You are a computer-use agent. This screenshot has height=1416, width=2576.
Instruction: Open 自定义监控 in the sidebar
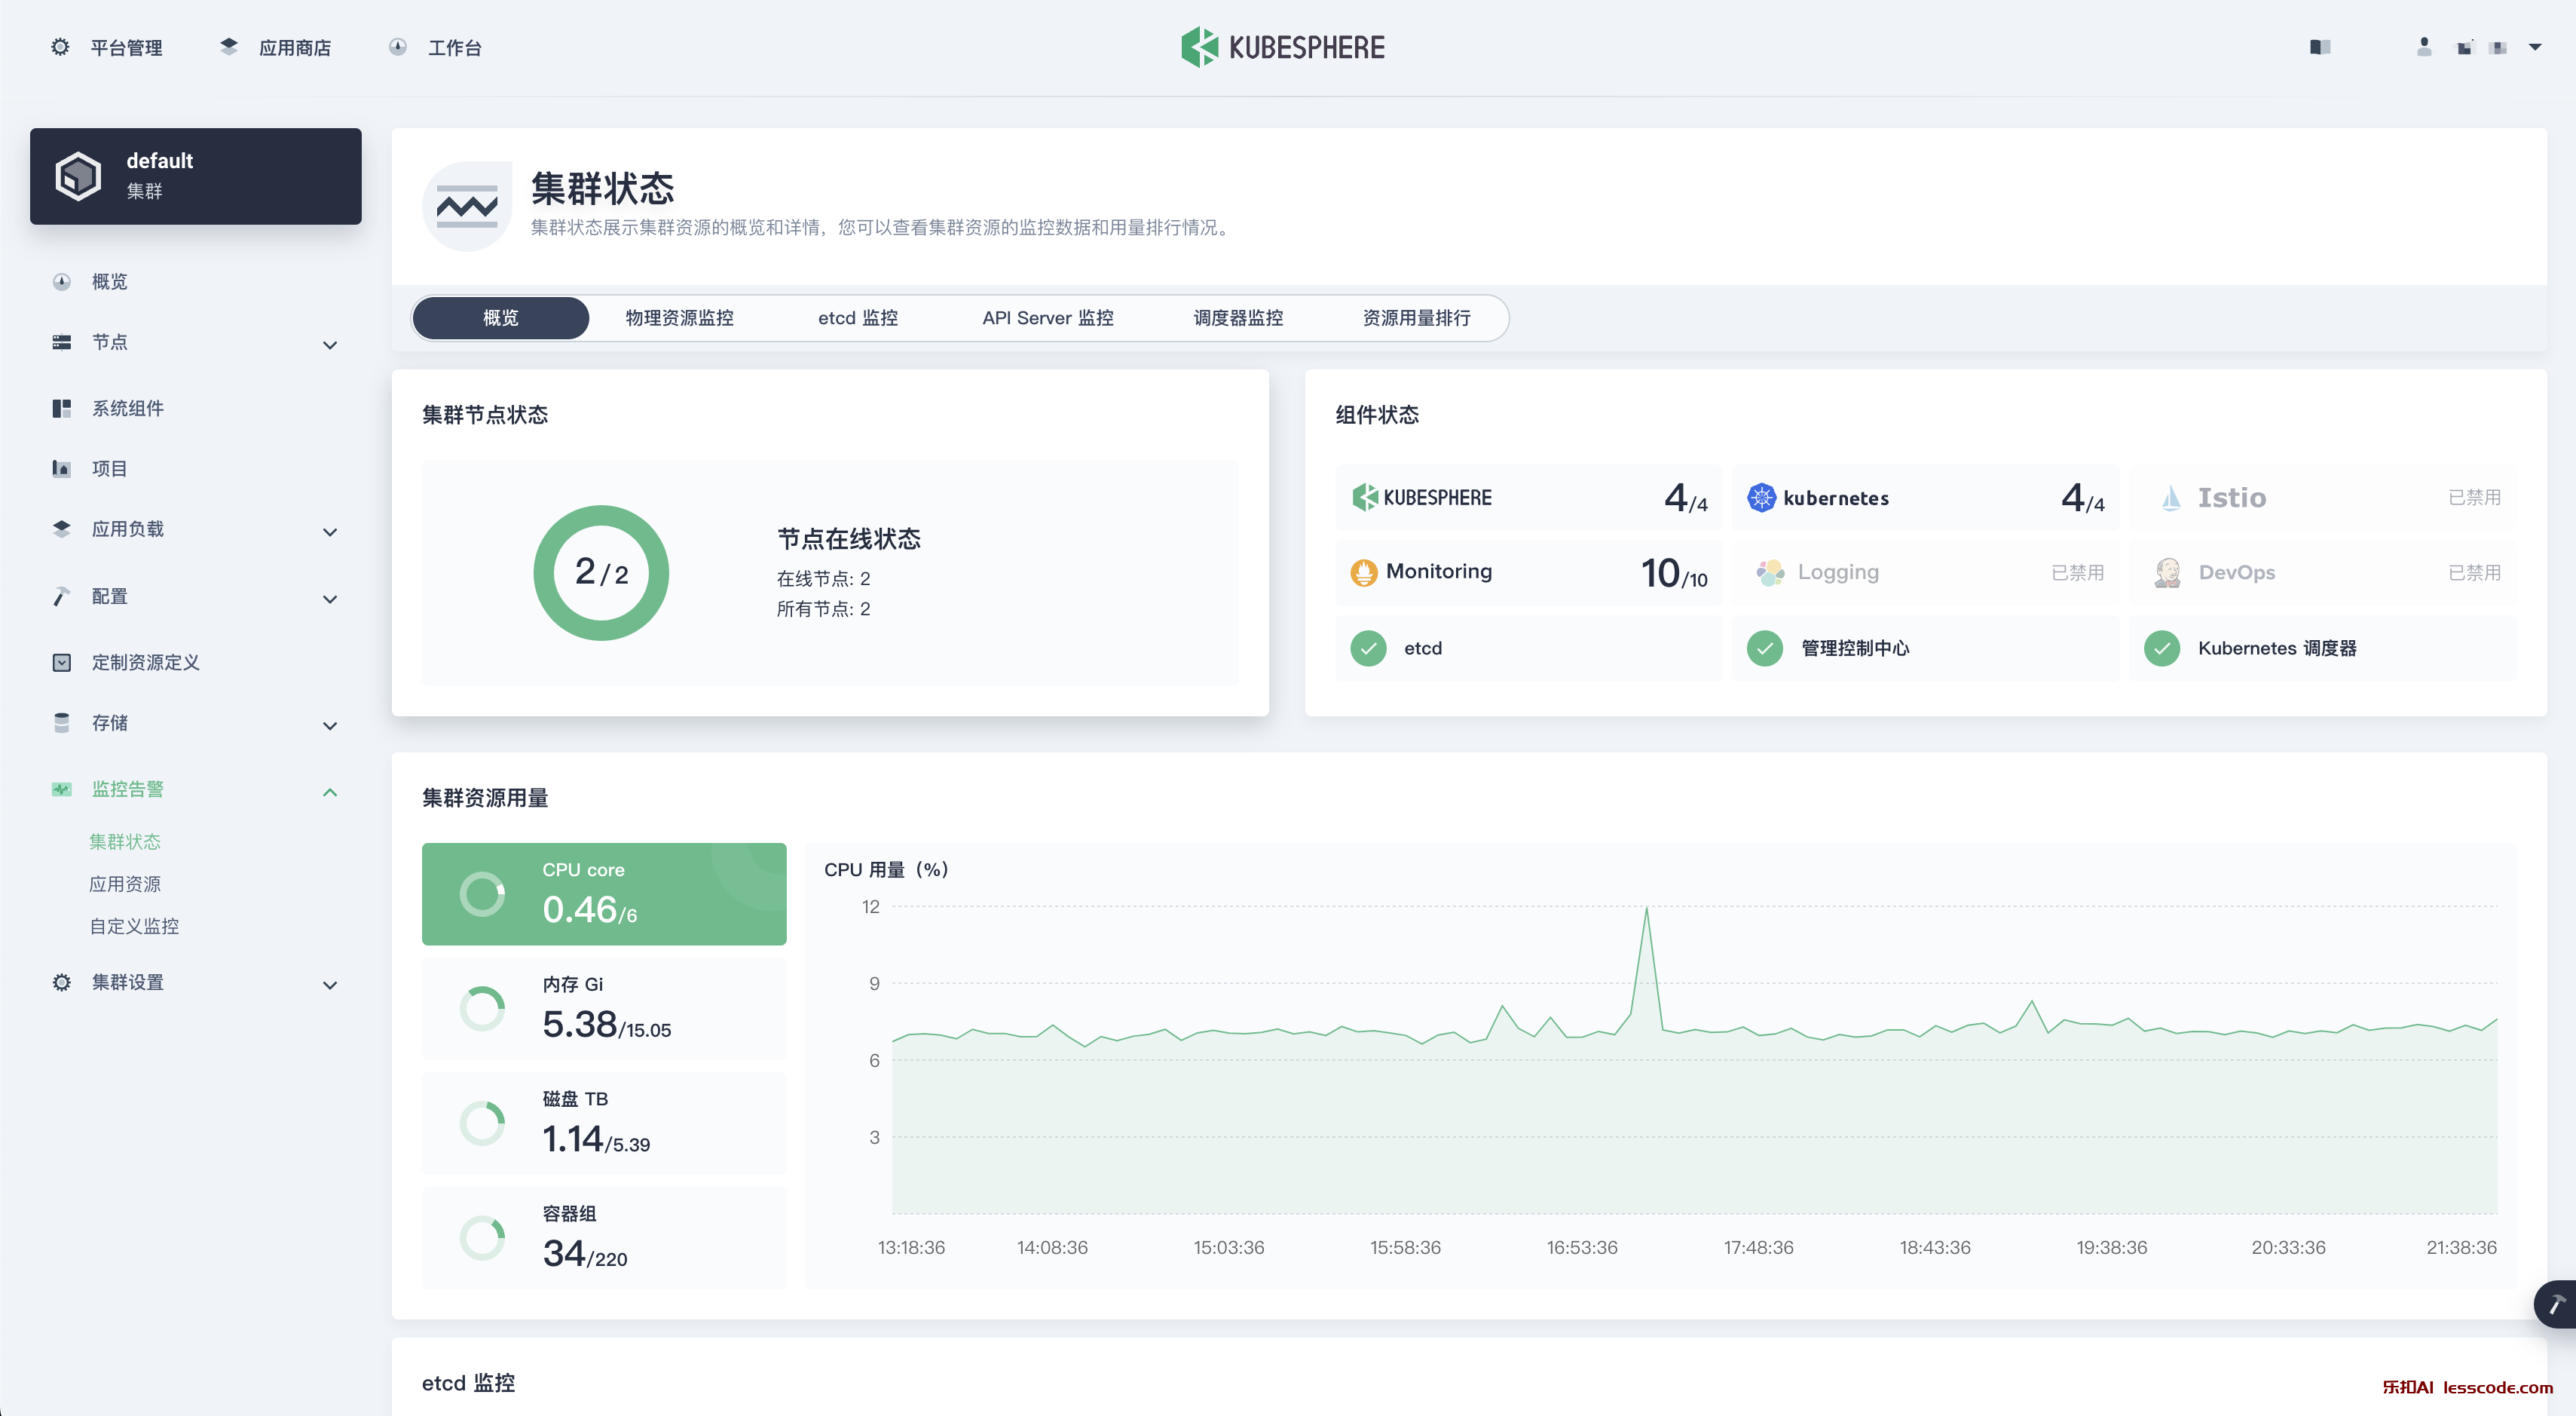tap(134, 927)
